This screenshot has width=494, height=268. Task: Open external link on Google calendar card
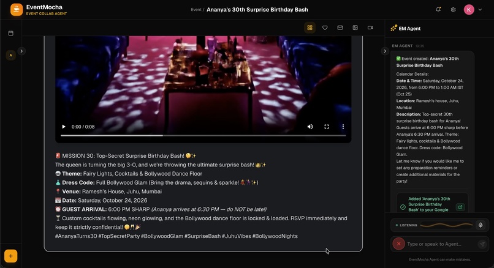(x=460, y=207)
